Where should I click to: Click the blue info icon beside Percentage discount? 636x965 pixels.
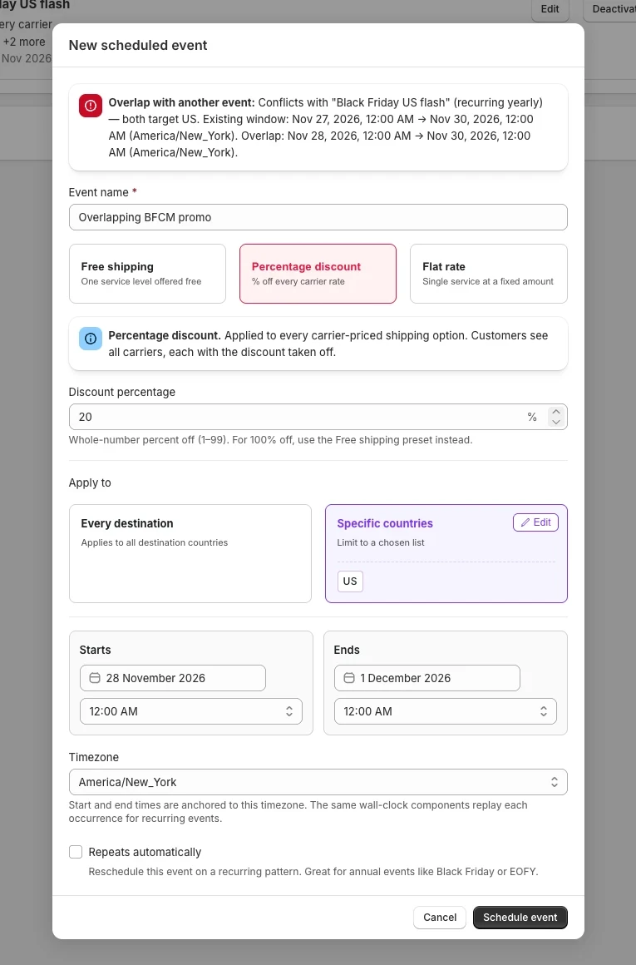[91, 339]
